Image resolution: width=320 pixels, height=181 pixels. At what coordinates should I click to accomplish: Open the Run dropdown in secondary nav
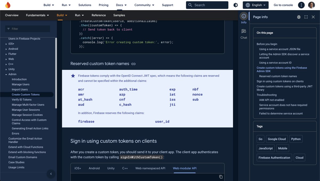[79, 15]
